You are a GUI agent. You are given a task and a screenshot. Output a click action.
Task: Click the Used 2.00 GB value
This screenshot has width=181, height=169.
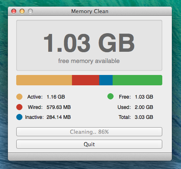144,107
